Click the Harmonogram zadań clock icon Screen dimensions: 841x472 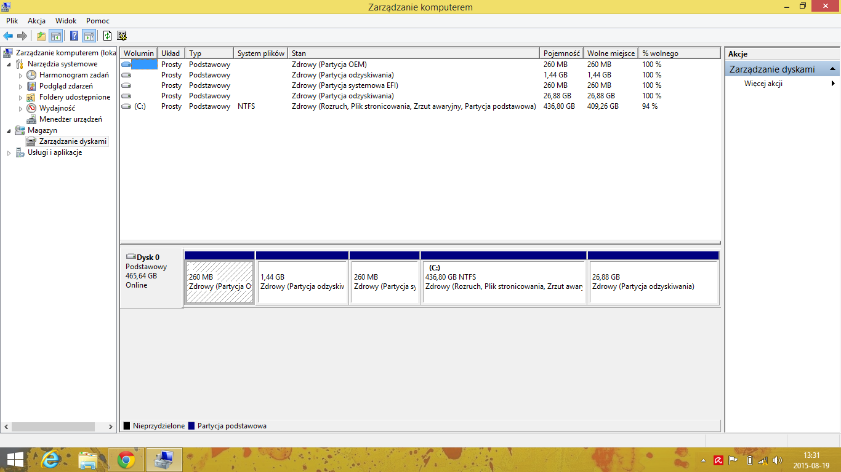point(31,75)
